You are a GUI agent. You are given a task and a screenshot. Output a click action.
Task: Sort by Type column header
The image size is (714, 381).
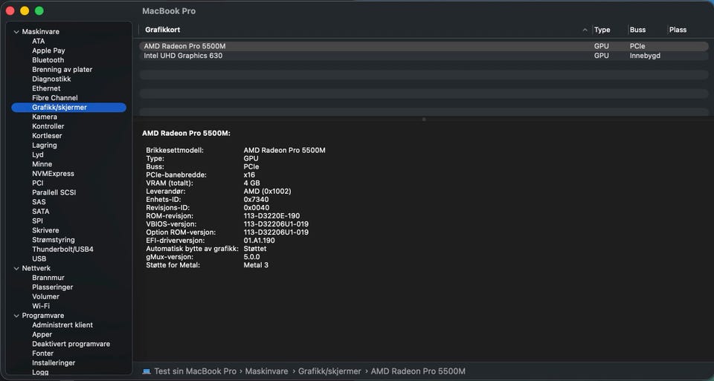coord(602,30)
